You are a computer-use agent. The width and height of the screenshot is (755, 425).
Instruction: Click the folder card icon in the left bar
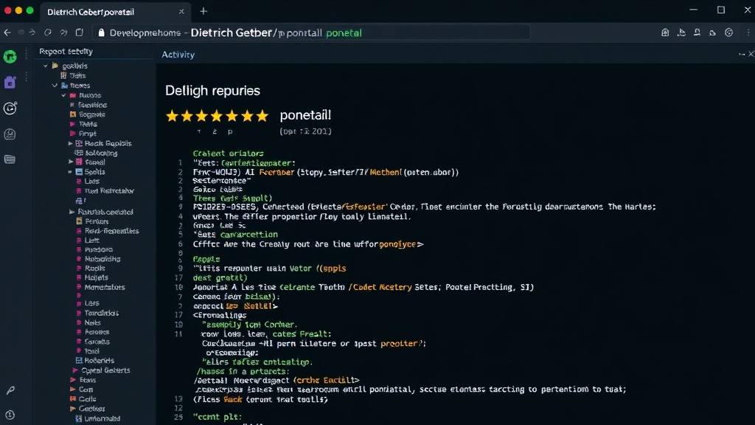(x=10, y=159)
